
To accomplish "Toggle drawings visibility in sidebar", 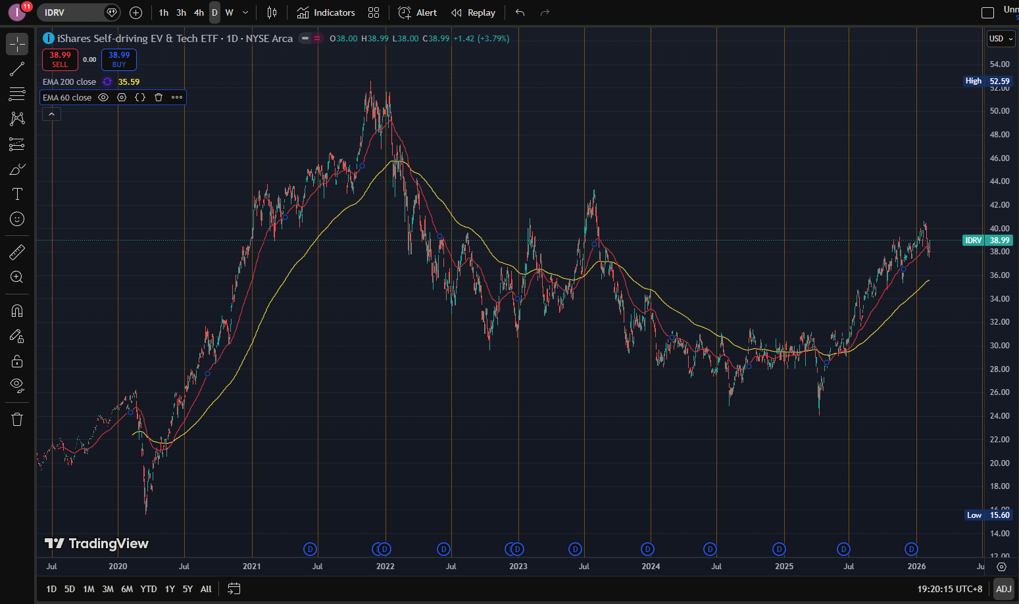I will click(17, 386).
